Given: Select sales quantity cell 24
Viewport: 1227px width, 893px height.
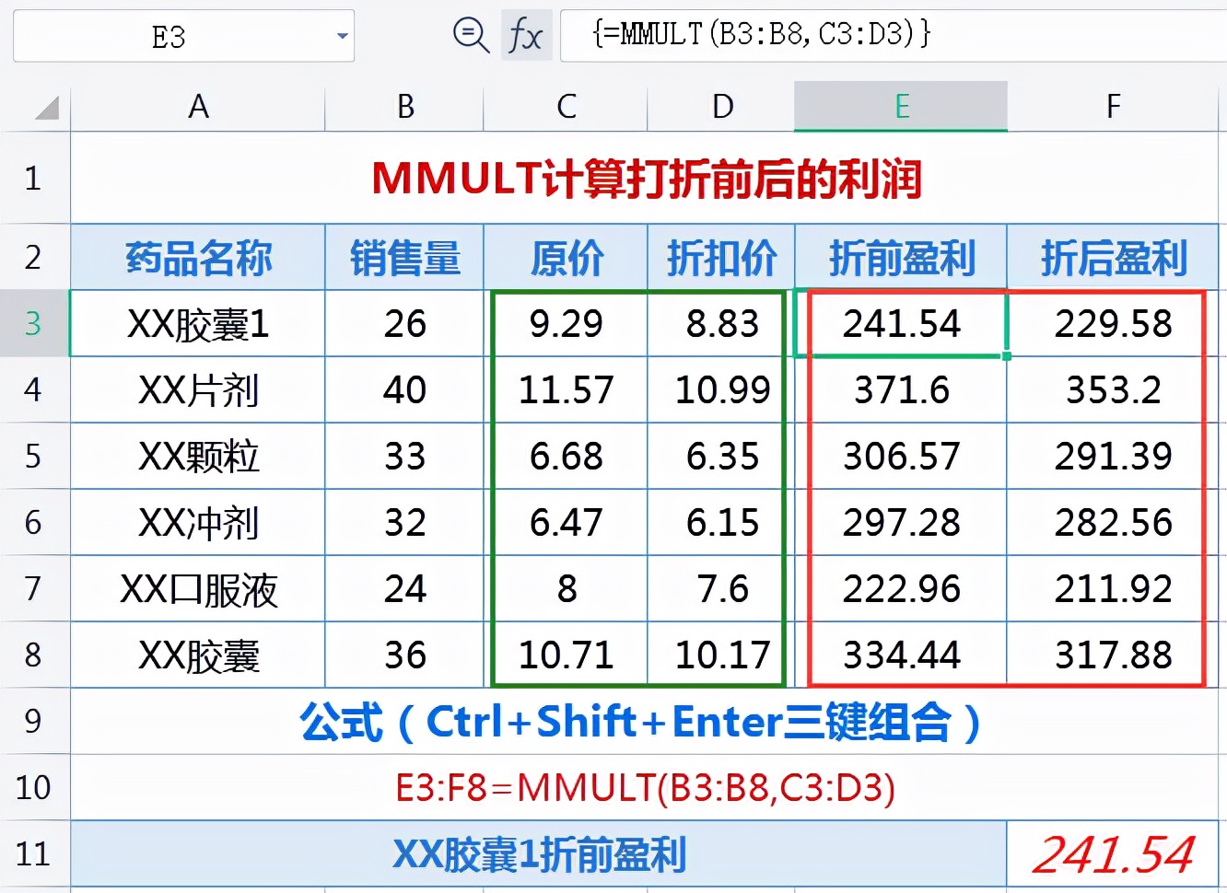Looking at the screenshot, I should point(404,588).
